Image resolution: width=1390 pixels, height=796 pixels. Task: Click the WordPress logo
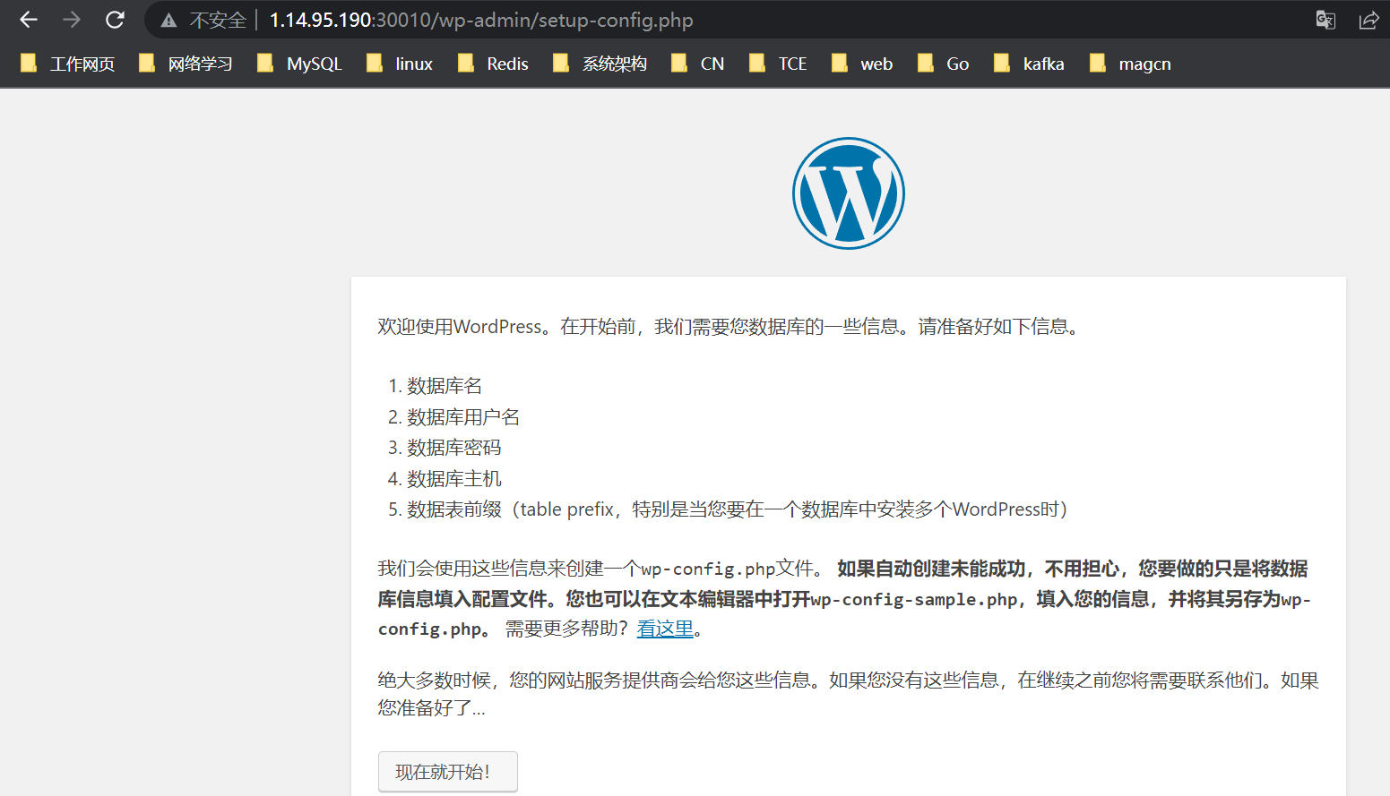(848, 193)
